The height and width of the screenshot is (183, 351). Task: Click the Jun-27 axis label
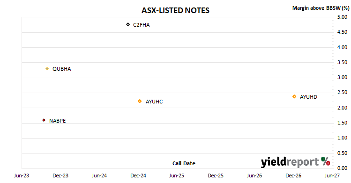click(332, 176)
